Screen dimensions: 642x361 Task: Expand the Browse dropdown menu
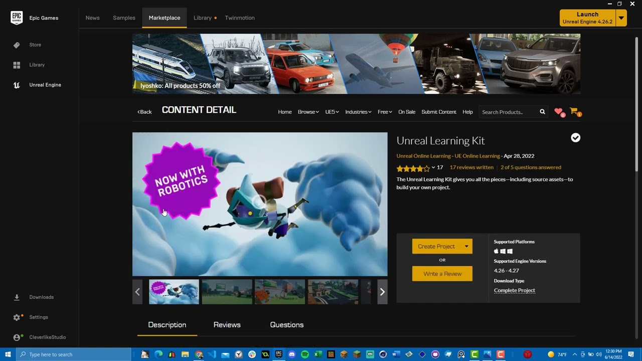(x=308, y=112)
